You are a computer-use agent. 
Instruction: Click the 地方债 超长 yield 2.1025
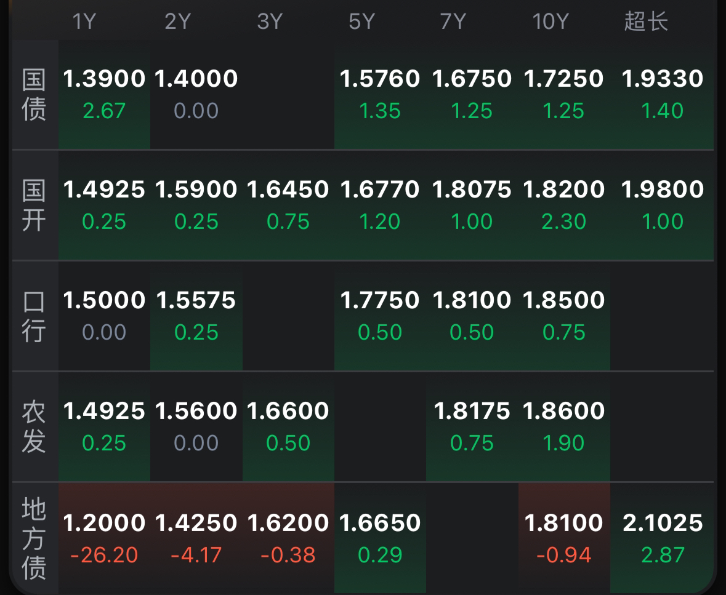663,523
